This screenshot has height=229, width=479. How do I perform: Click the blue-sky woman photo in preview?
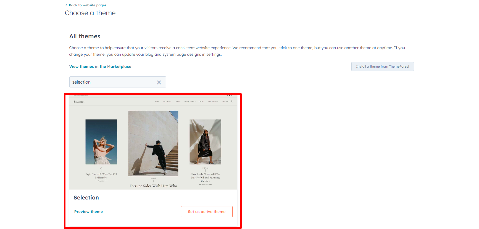click(x=101, y=142)
